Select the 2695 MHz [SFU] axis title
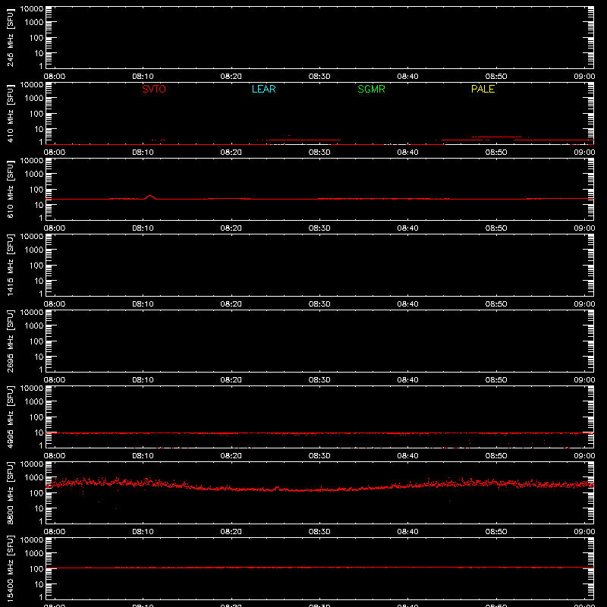The height and width of the screenshot is (607, 607). click(x=10, y=341)
